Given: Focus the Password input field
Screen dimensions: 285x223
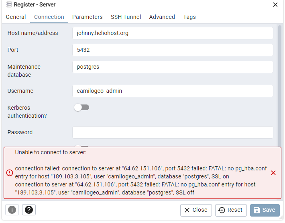Looking at the screenshot, I should [173, 133].
